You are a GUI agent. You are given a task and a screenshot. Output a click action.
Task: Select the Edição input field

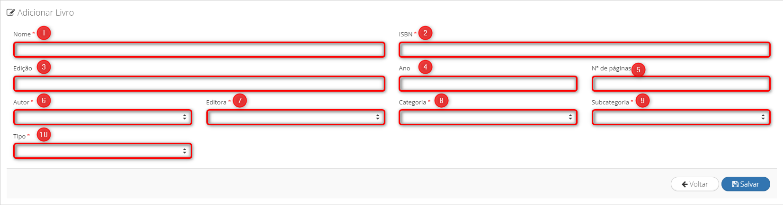coord(199,84)
